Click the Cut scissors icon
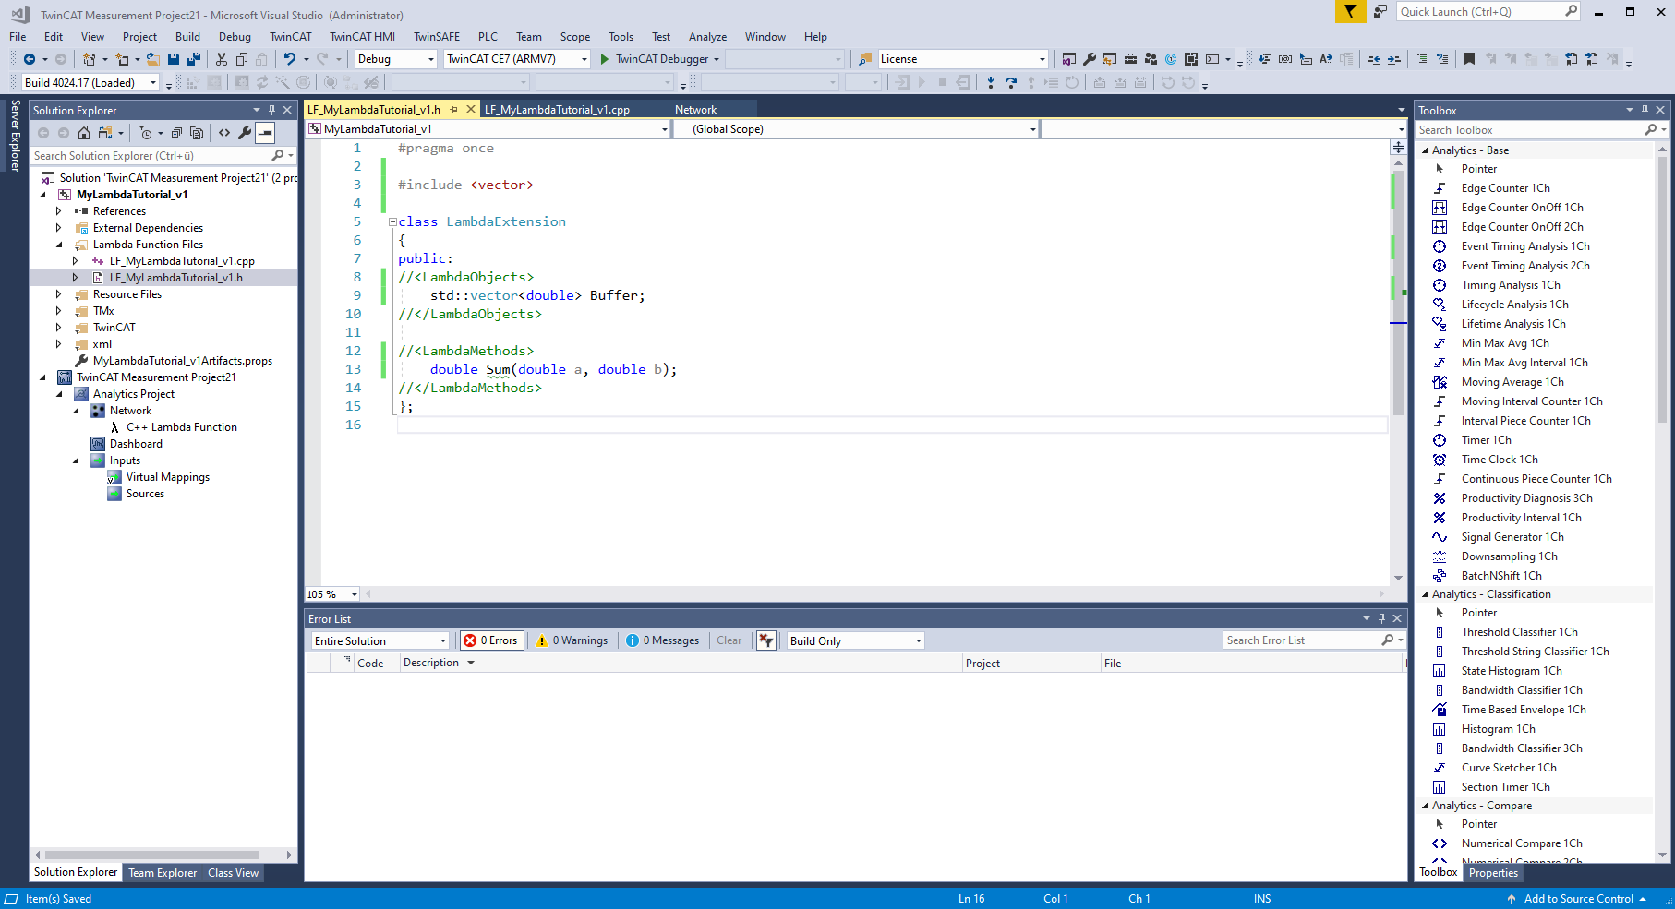Viewport: 1675px width, 909px height. [222, 59]
